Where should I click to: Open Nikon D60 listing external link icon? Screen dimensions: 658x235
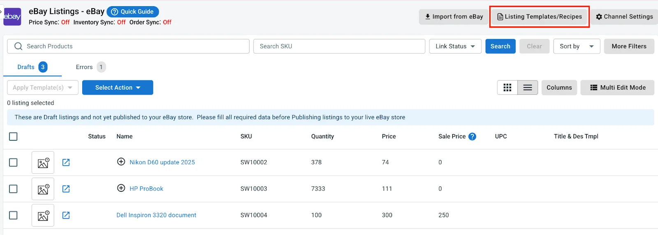(x=66, y=162)
